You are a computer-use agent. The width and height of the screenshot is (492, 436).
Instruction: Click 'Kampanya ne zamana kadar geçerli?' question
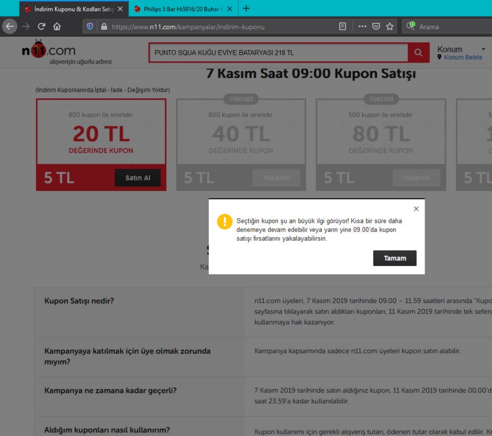tap(110, 391)
